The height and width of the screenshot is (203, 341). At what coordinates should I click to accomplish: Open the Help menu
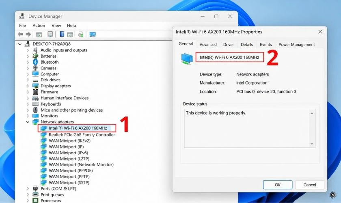pyautogui.click(x=71, y=26)
